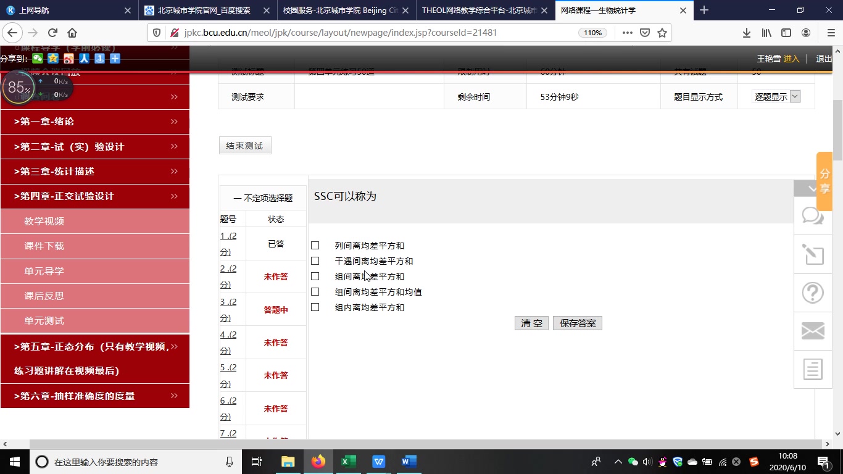843x474 pixels.
Task: Click the 退出 logout link
Action: [x=824, y=59]
